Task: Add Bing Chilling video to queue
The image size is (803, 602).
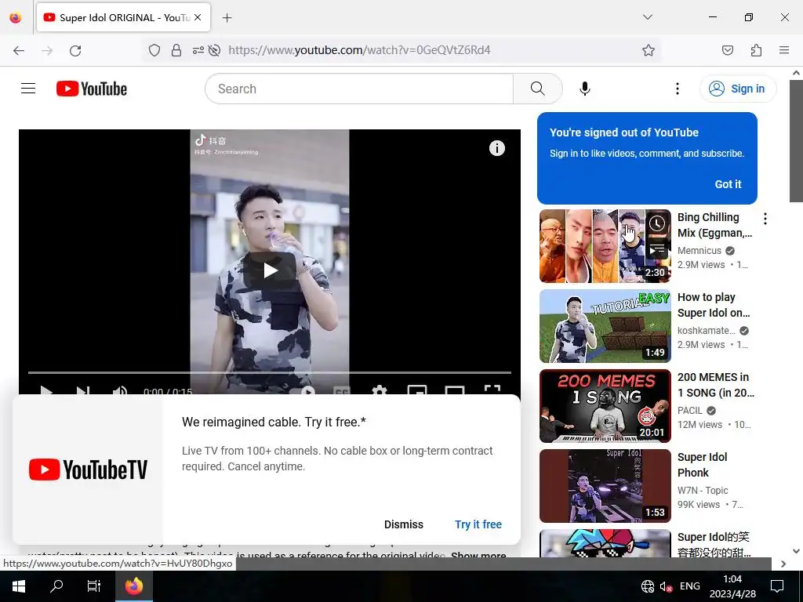Action: click(657, 248)
